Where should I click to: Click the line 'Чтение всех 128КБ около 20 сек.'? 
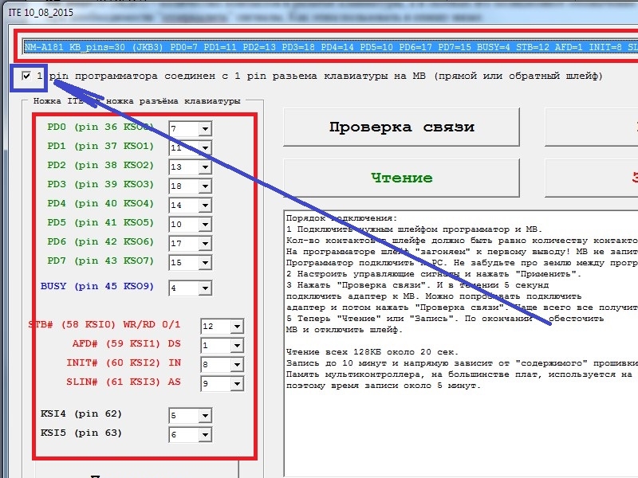(372, 352)
